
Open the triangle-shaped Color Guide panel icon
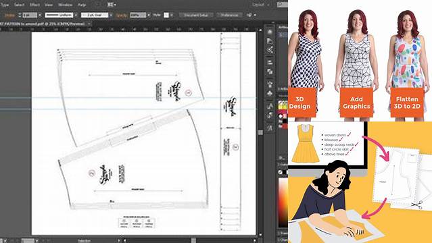point(270,40)
